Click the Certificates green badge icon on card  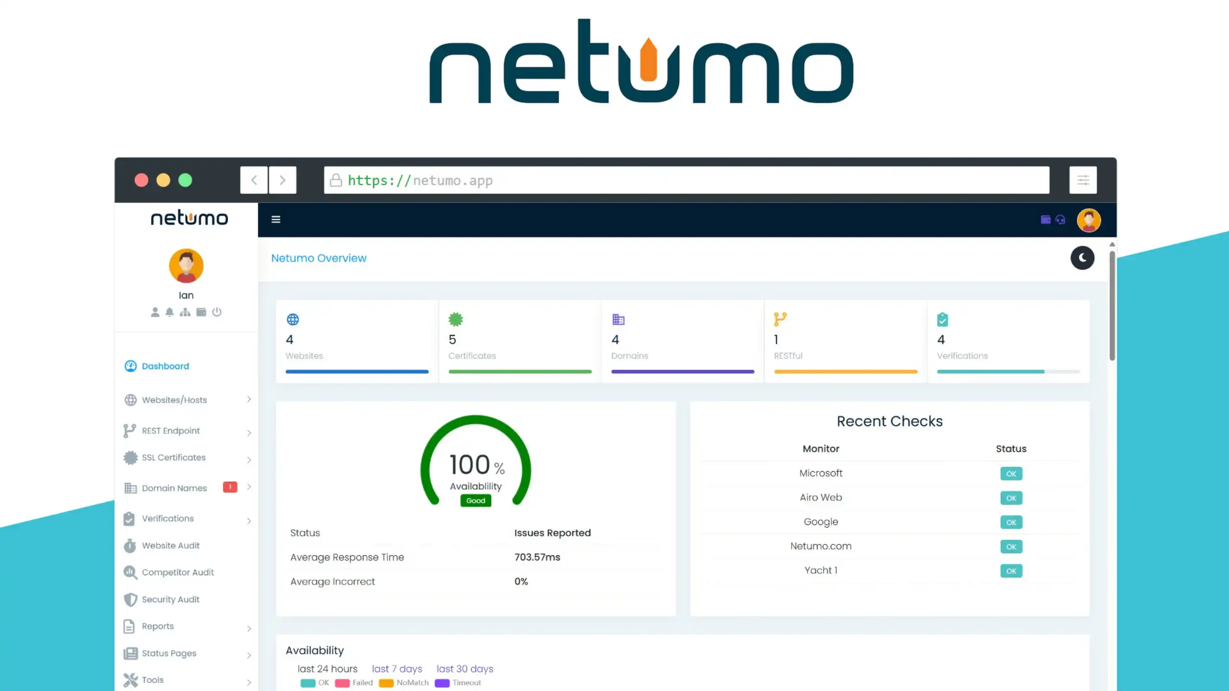click(x=455, y=319)
